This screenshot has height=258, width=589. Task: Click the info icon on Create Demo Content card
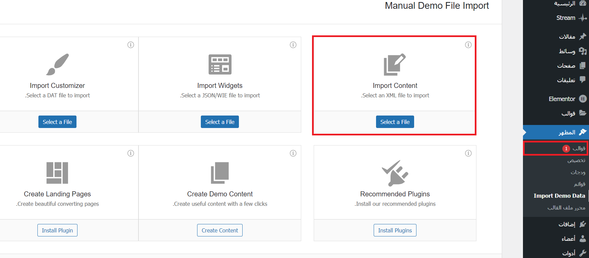coord(293,153)
